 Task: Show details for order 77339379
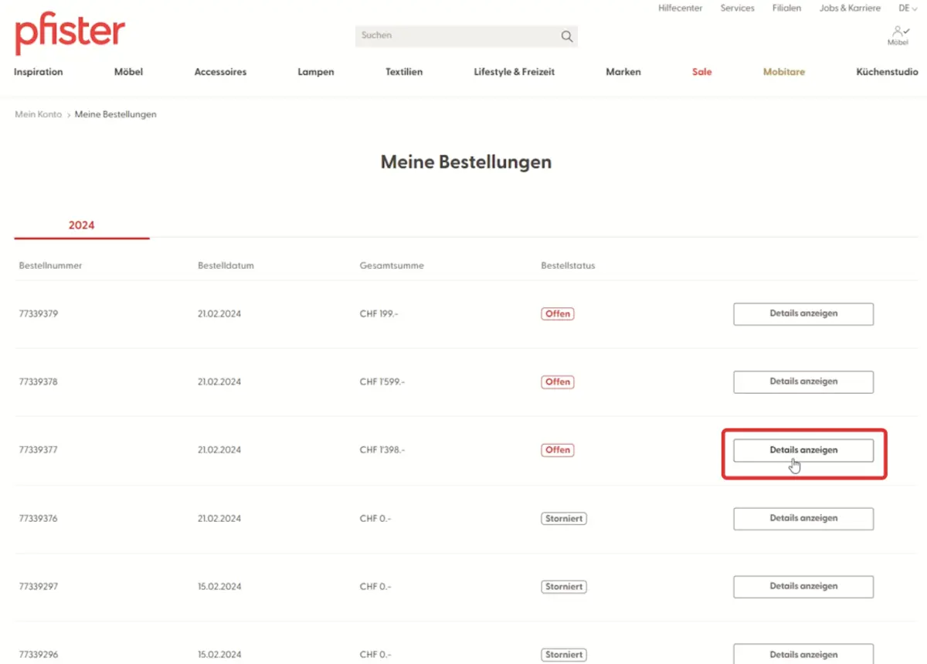[803, 314]
